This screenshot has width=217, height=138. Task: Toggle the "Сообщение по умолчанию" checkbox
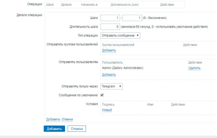[x=102, y=95]
